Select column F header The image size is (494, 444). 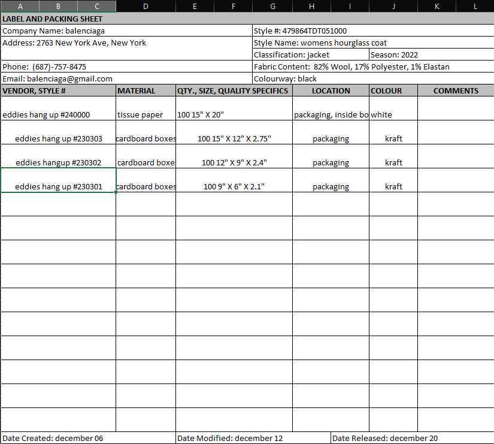click(233, 6)
